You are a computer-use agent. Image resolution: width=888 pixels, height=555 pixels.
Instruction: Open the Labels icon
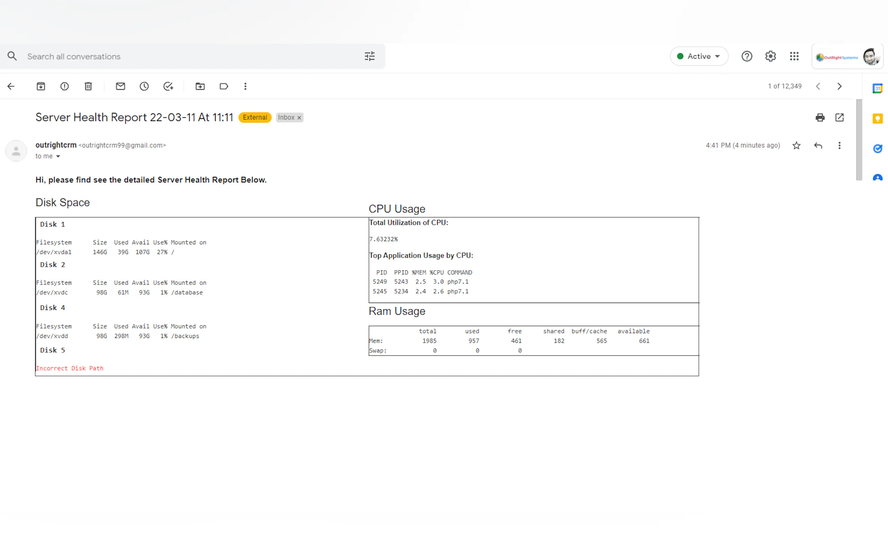pyautogui.click(x=223, y=86)
